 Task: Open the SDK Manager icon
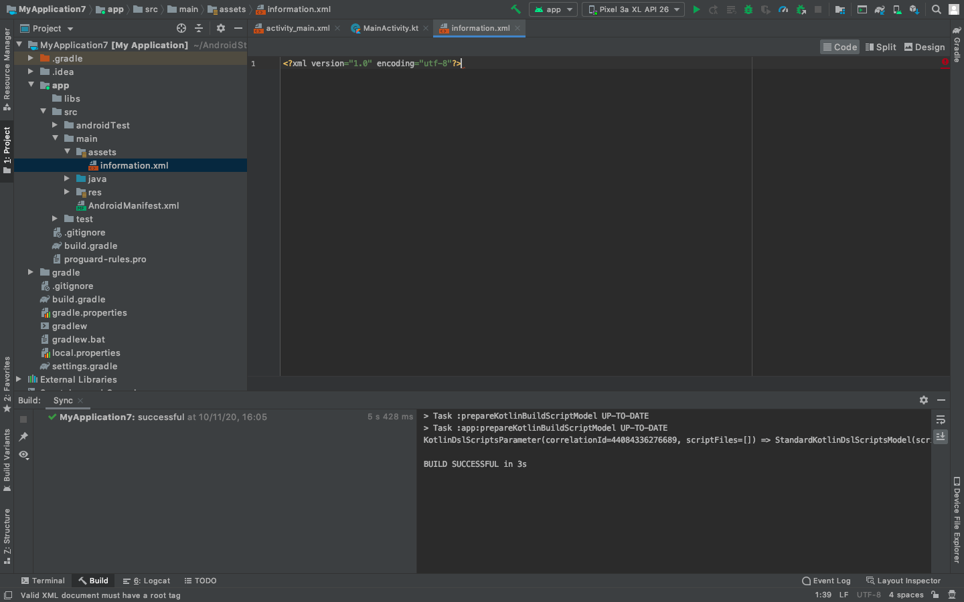click(914, 9)
